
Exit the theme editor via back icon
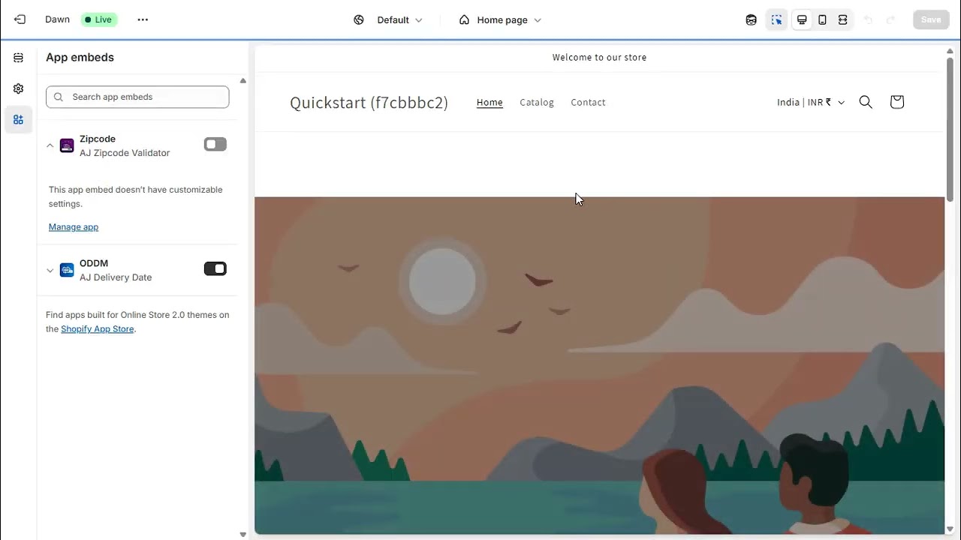coord(20,19)
